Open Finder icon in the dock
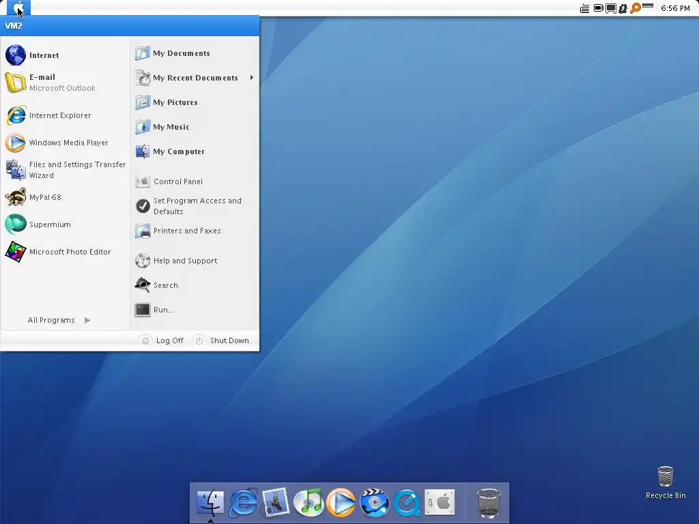Image resolution: width=699 pixels, height=524 pixels. [210, 502]
